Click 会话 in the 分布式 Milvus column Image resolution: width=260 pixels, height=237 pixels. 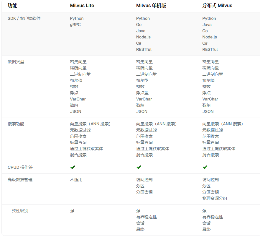click(x=206, y=223)
